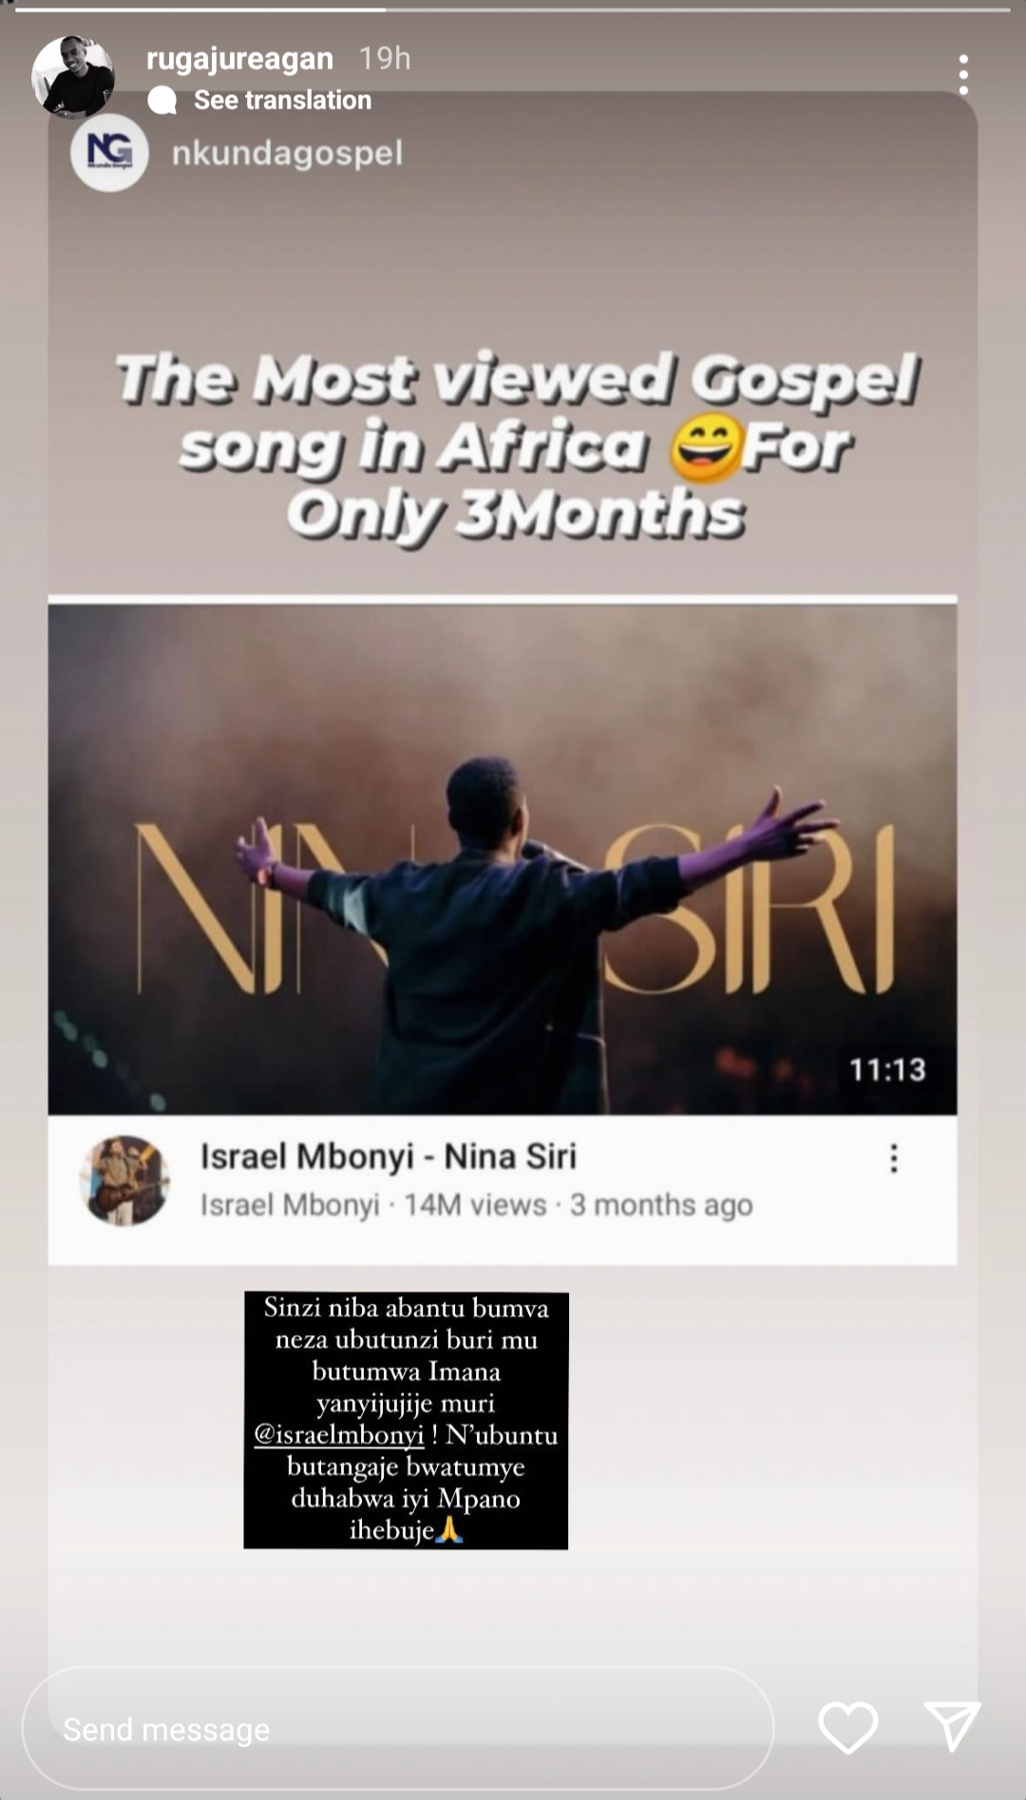The height and width of the screenshot is (1800, 1026).
Task: Visit the nkundagospel account name
Action: tap(287, 153)
